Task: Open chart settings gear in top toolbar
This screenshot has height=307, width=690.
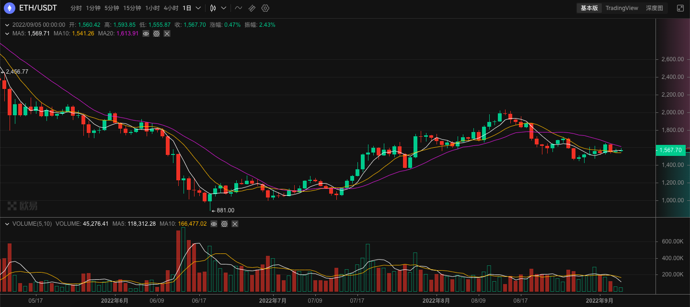Action: [x=265, y=8]
